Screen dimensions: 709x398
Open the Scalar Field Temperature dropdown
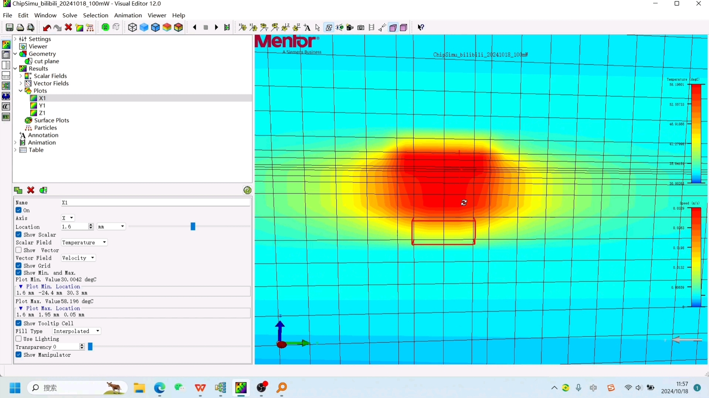(x=104, y=242)
